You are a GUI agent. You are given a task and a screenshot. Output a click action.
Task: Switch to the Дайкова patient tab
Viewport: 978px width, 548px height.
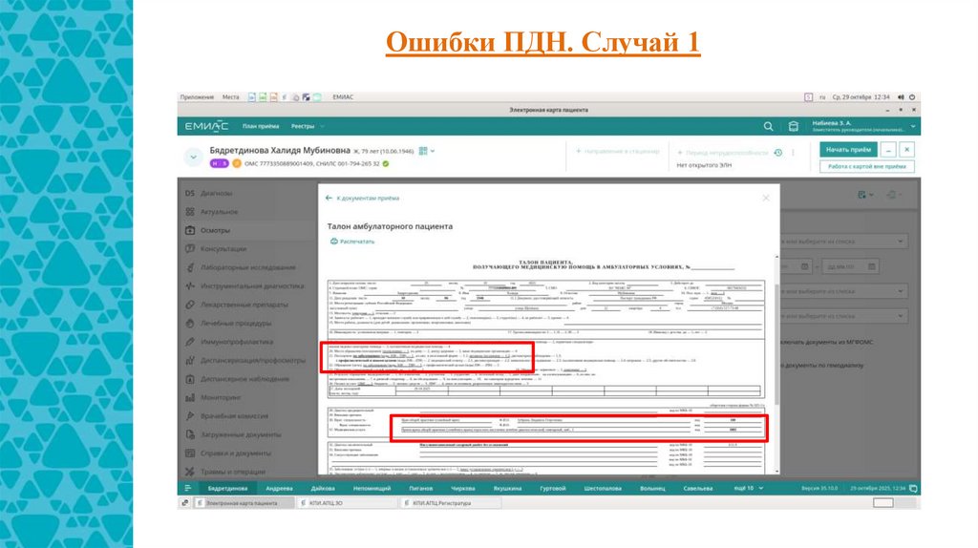[323, 488]
